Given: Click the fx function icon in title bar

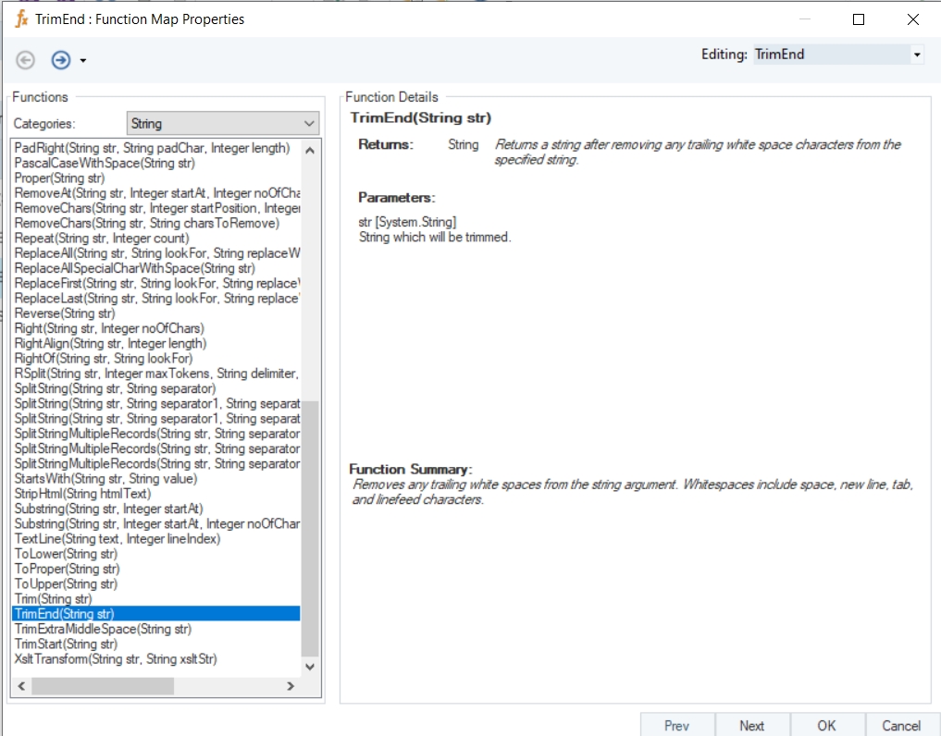Looking at the screenshot, I should tap(21, 18).
